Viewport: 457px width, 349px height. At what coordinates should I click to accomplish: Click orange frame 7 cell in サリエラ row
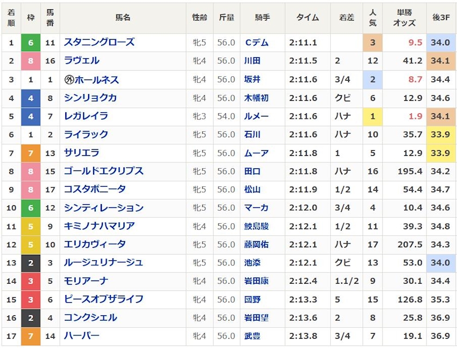click(x=30, y=153)
